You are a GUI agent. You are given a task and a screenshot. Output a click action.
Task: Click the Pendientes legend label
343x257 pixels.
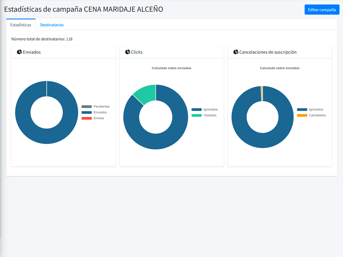tap(102, 107)
